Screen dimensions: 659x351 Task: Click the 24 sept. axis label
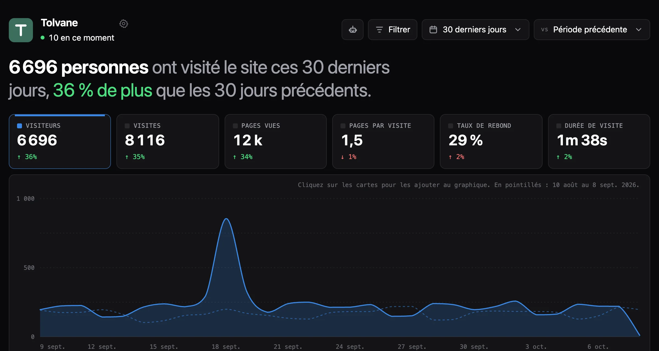pyautogui.click(x=350, y=347)
